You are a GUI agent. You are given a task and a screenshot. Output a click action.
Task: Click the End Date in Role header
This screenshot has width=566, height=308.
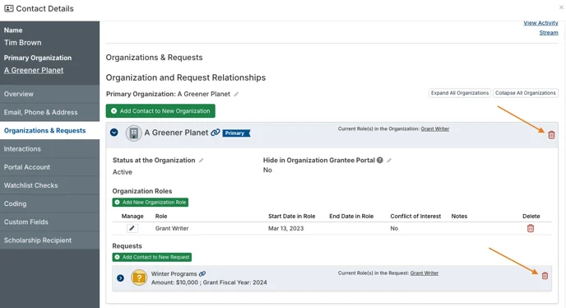pyautogui.click(x=351, y=217)
